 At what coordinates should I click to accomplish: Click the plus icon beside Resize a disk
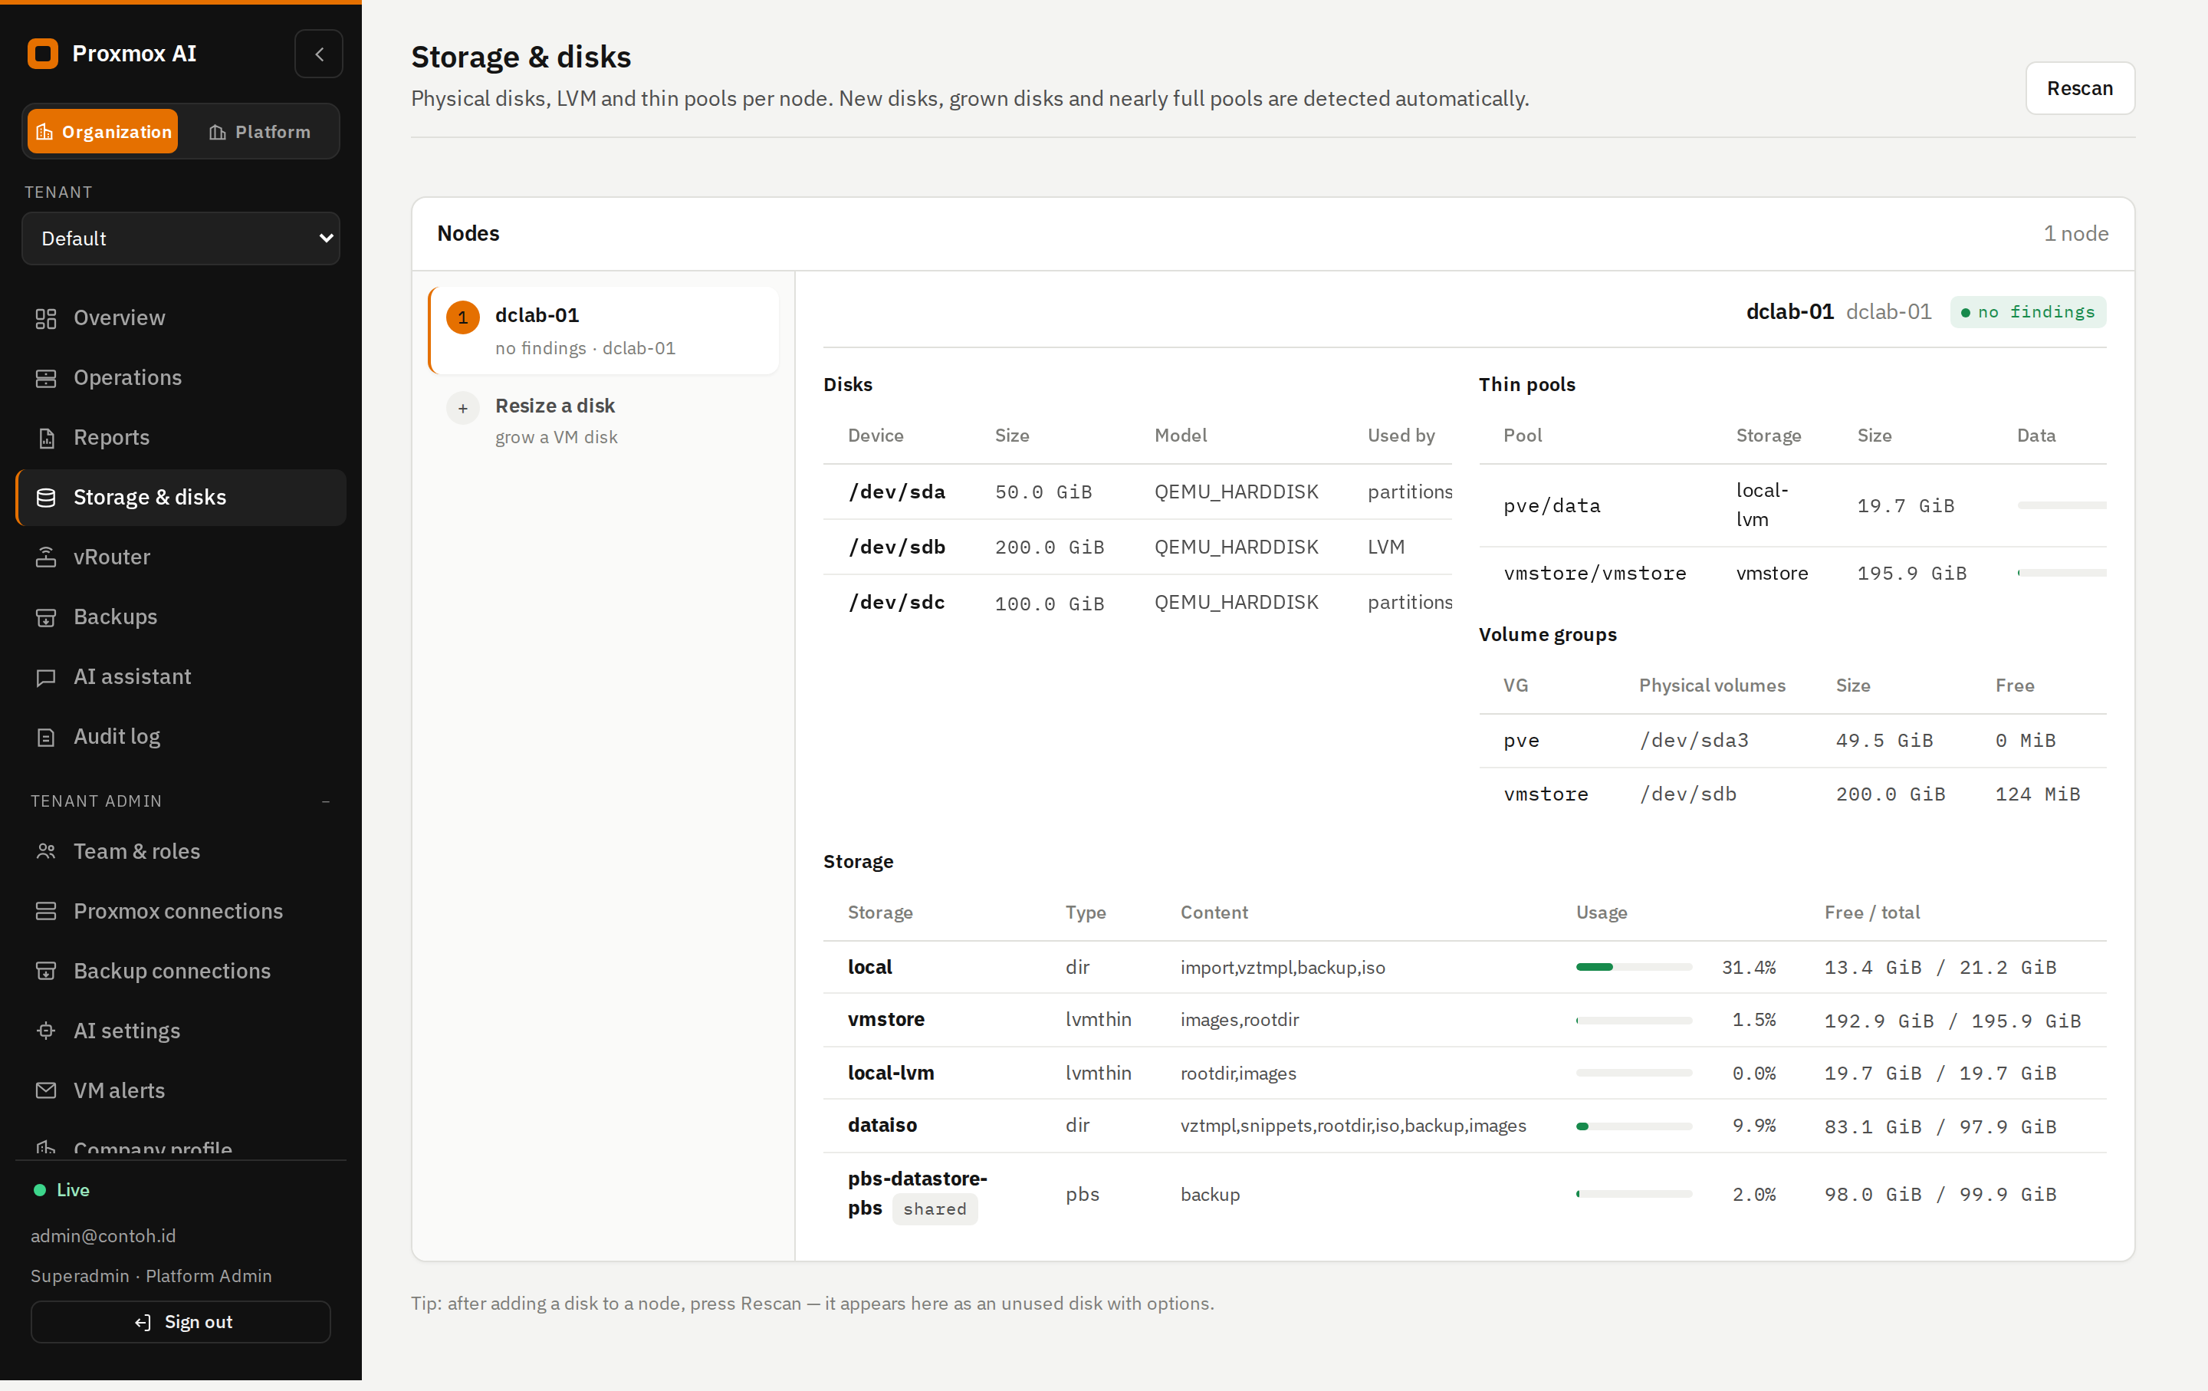463,408
